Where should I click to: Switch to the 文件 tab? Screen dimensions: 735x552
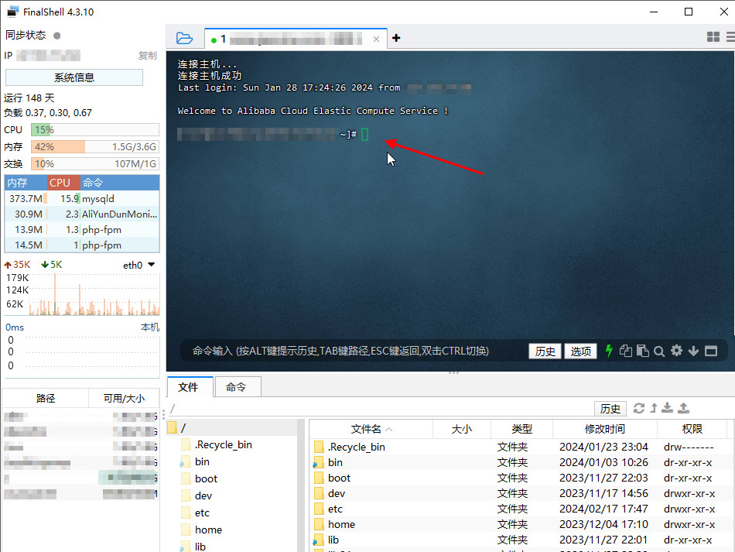[190, 387]
